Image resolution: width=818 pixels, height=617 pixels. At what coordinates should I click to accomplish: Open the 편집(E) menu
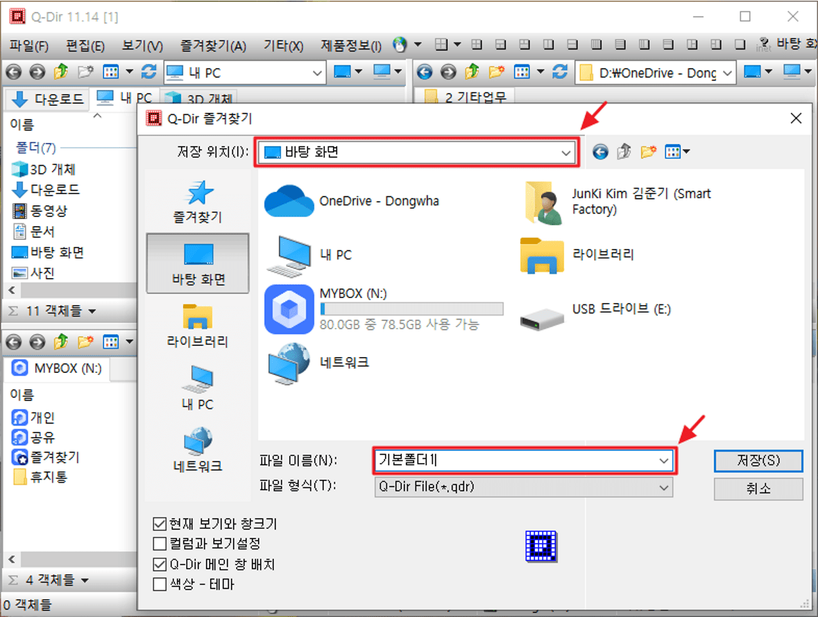coord(85,46)
